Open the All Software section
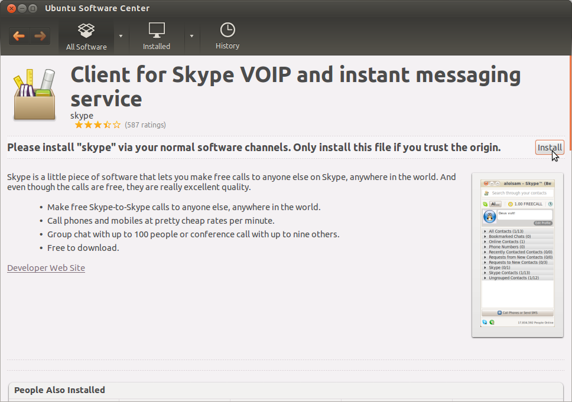The width and height of the screenshot is (572, 402). (86, 37)
